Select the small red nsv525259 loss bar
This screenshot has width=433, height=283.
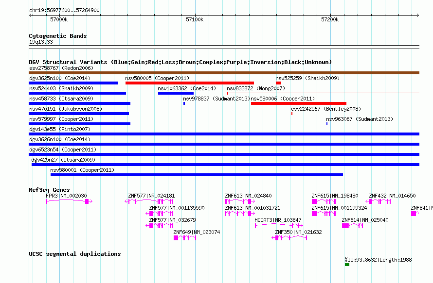click(279, 83)
